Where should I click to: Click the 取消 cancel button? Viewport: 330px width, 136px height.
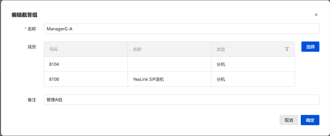[x=289, y=120]
